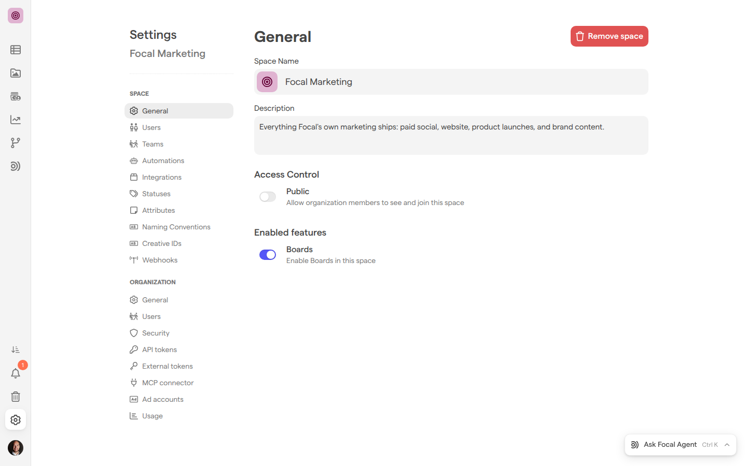Open Users under Space settings
This screenshot has height=466, width=747.
(x=179, y=127)
